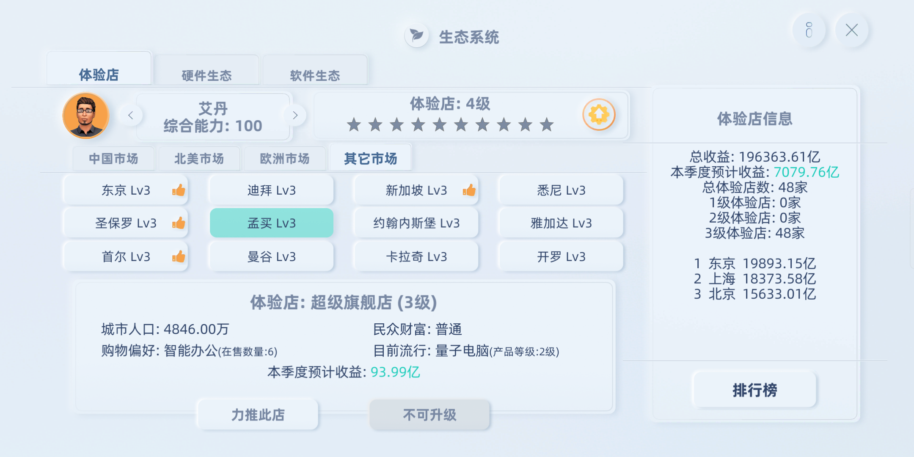Click the 力推此店 button
914x457 pixels.
click(258, 415)
